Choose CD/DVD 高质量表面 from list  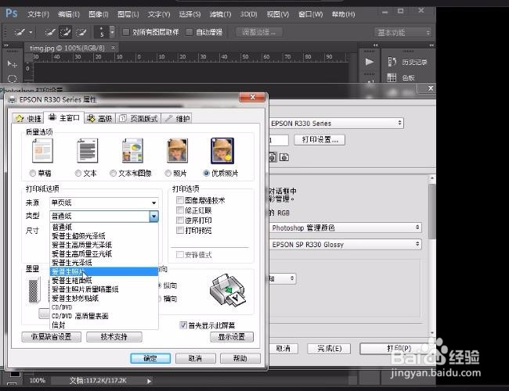[104, 316]
